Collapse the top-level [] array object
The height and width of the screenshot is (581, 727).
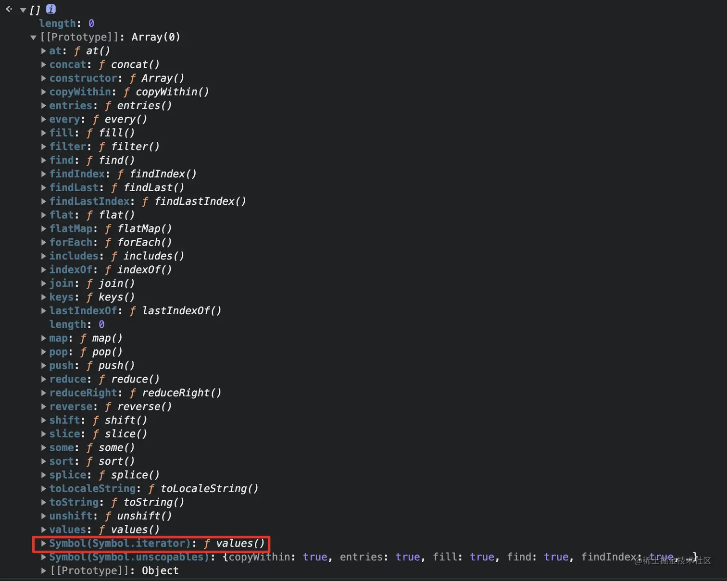click(23, 10)
